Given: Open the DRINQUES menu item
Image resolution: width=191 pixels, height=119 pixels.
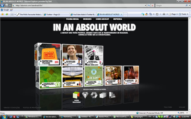Looking at the screenshot, I should [x=87, y=19].
